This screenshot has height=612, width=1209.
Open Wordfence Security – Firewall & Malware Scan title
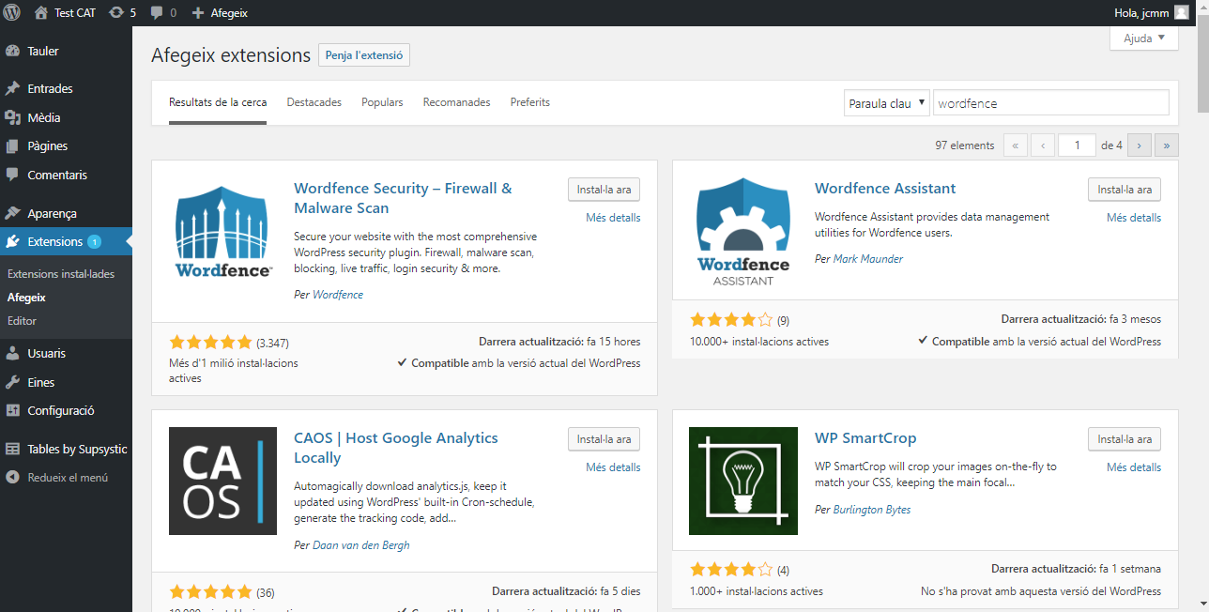coord(403,198)
